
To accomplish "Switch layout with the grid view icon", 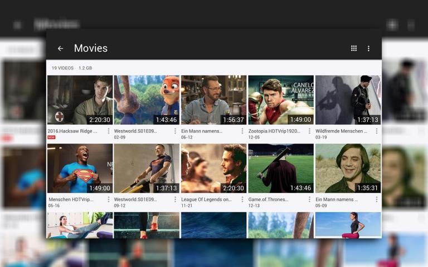I will pyautogui.click(x=354, y=48).
